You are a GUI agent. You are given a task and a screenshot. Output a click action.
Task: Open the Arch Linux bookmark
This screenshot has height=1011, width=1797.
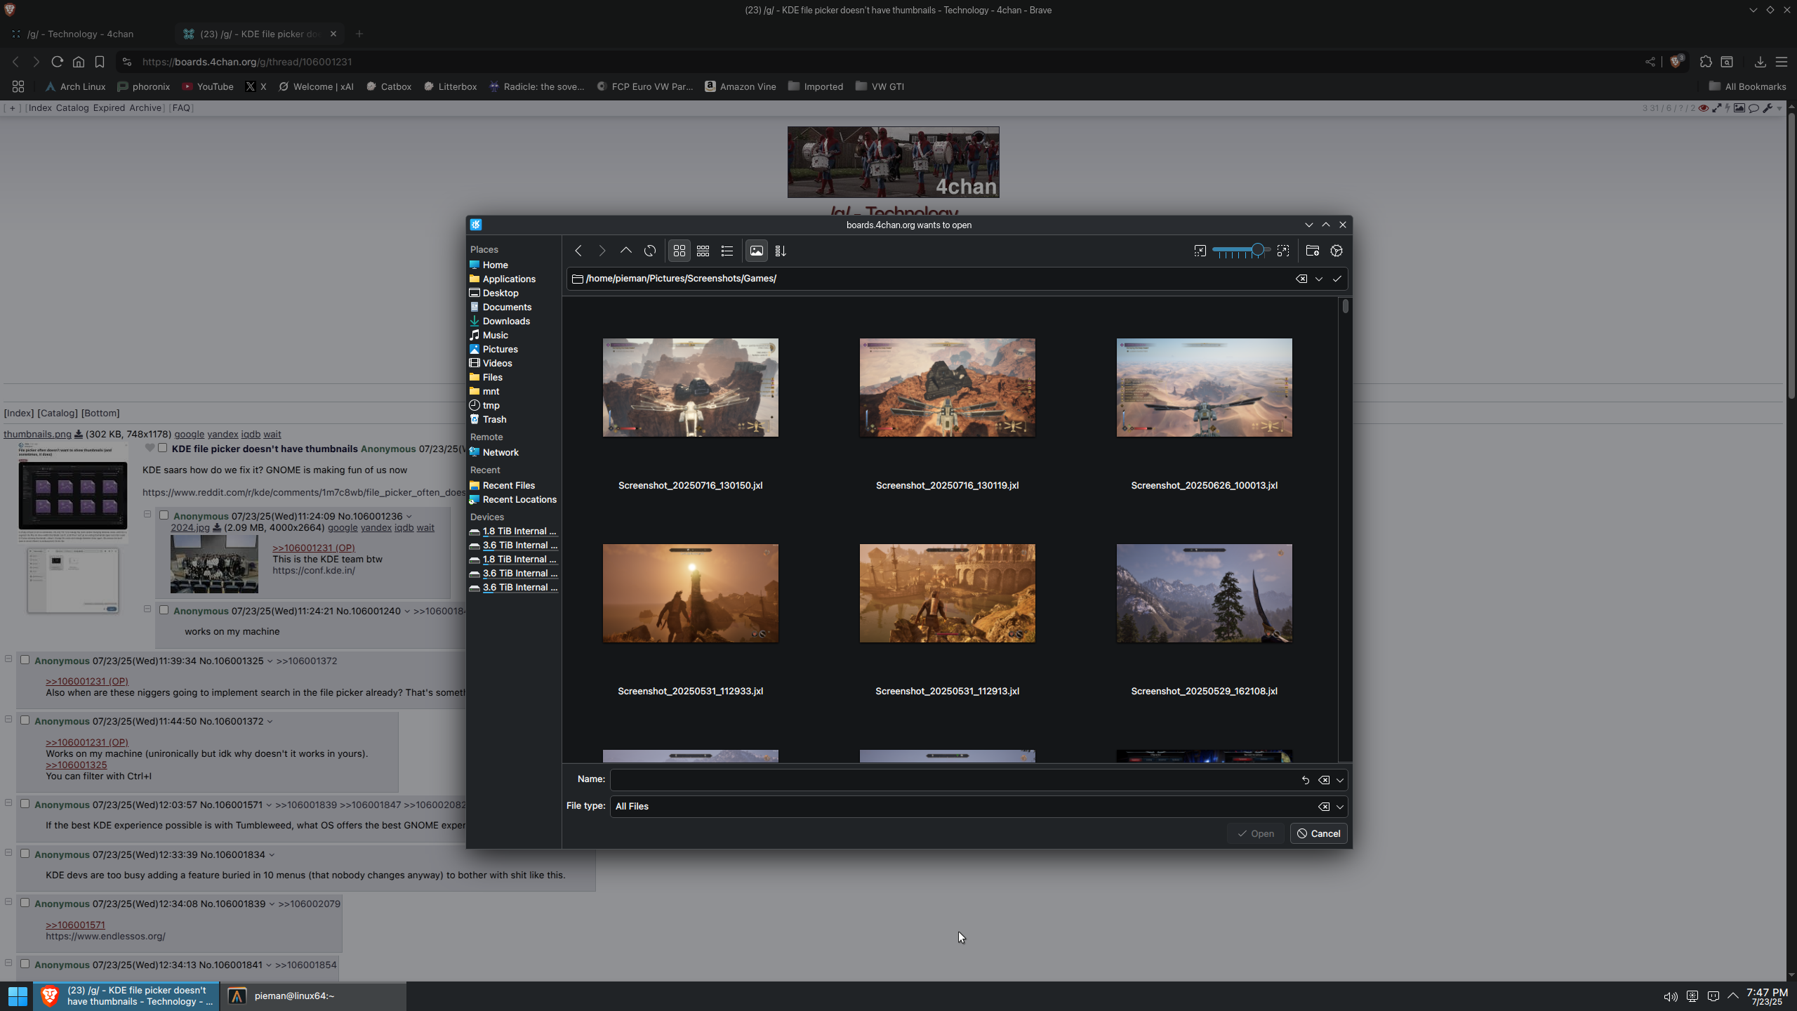click(75, 86)
